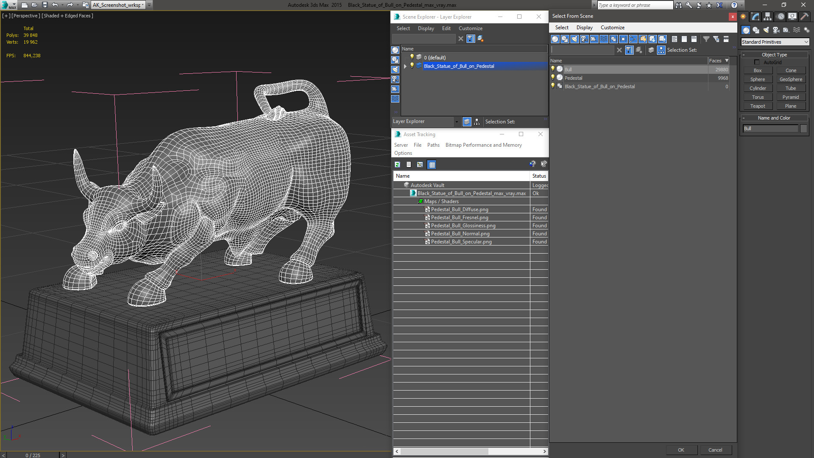Click Table View icon in Asset Tracking

(432, 165)
